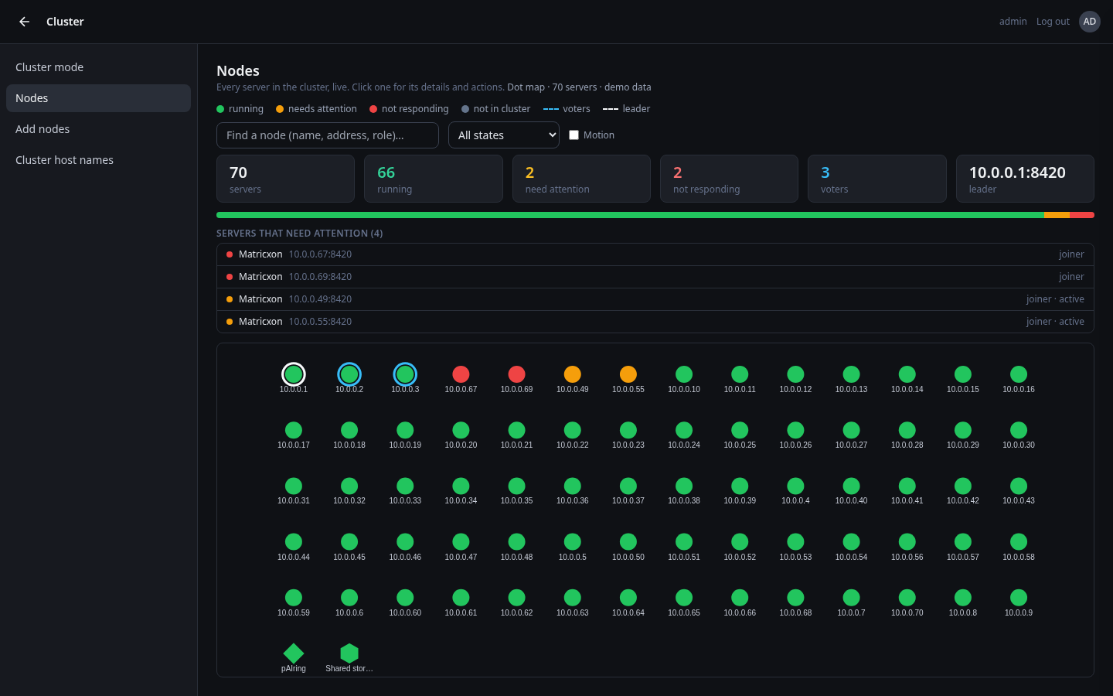This screenshot has height=696, width=1113.
Task: Click the pAIring diamond icon
Action: [294, 653]
